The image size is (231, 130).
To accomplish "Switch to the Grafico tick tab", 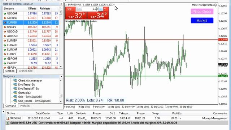I will (x=26, y=71).
